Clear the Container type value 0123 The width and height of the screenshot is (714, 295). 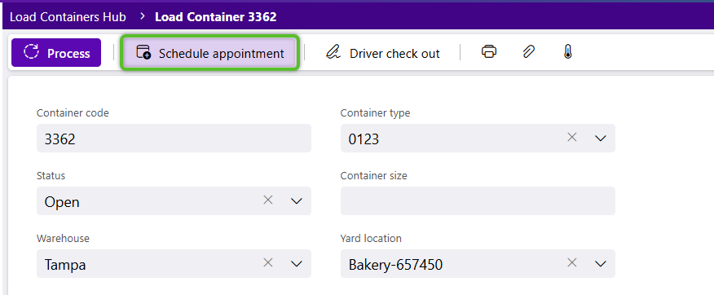tap(572, 137)
